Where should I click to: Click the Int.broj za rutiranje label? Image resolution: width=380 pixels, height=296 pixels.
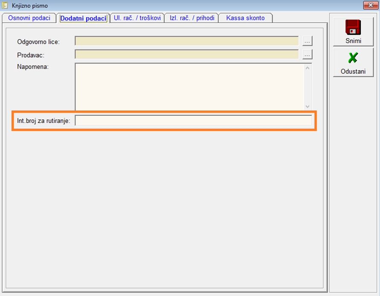[x=44, y=121]
